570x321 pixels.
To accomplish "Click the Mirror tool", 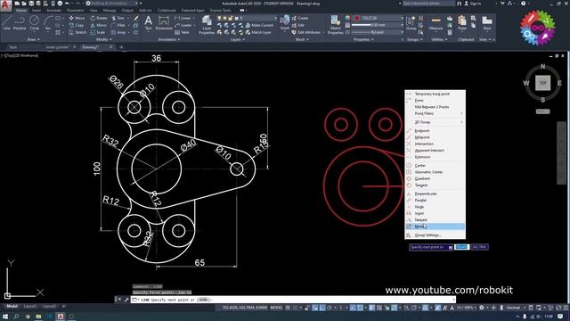I will 99,25.
